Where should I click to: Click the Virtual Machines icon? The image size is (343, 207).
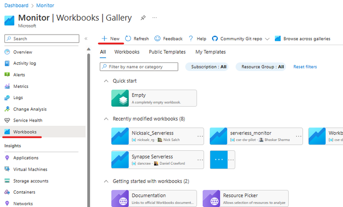point(7,169)
